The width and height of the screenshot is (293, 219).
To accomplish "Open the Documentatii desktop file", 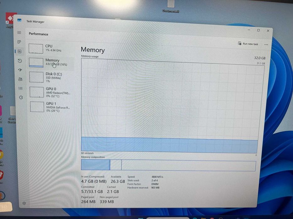I will [171, 6].
